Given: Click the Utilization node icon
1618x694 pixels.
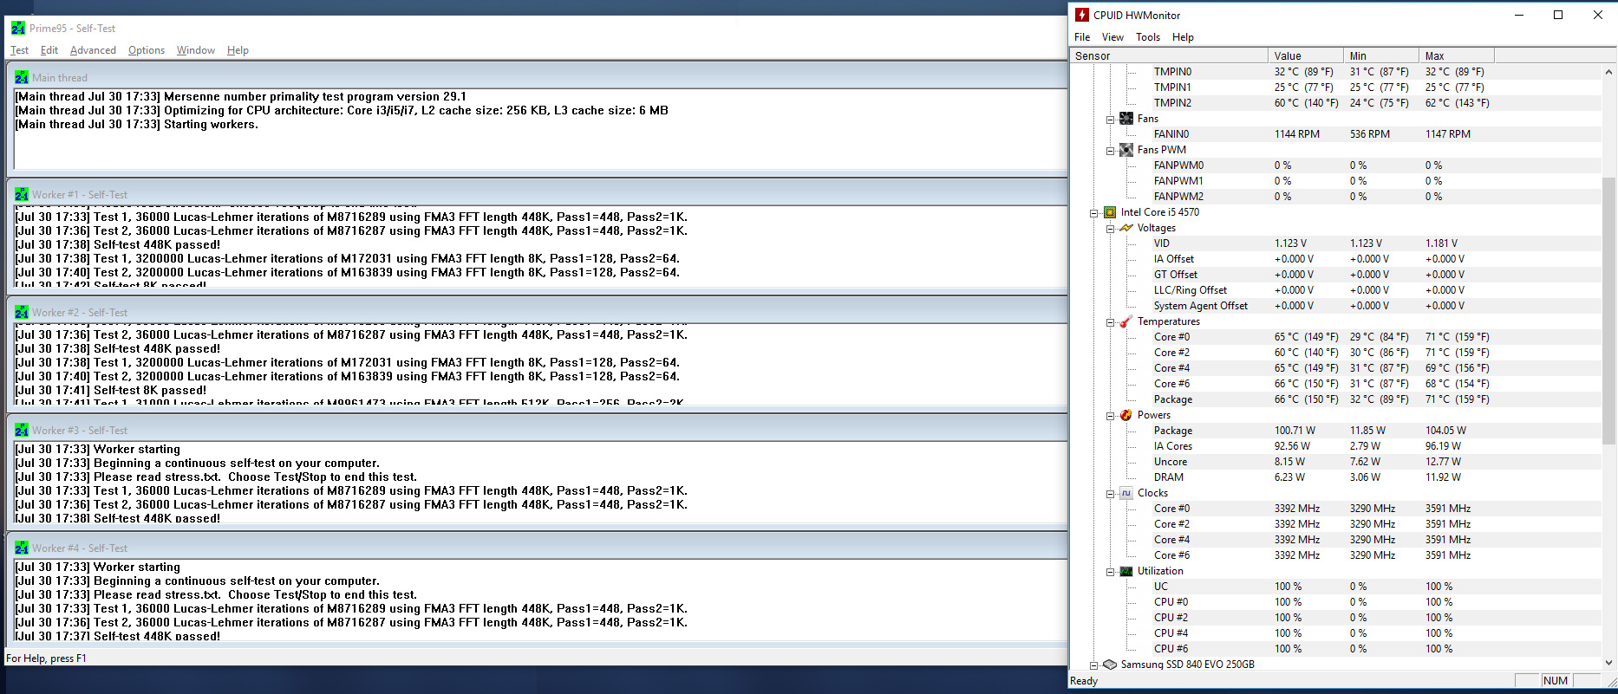Looking at the screenshot, I should [x=1126, y=571].
